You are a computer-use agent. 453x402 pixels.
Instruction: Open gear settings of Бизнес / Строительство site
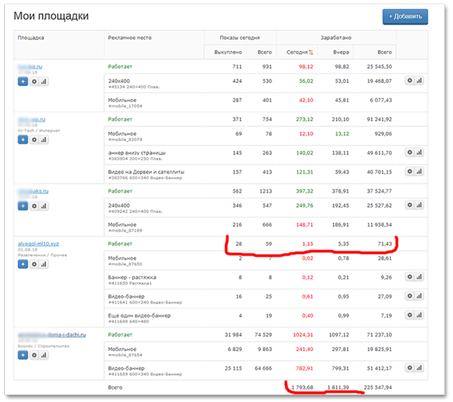[x=33, y=355]
